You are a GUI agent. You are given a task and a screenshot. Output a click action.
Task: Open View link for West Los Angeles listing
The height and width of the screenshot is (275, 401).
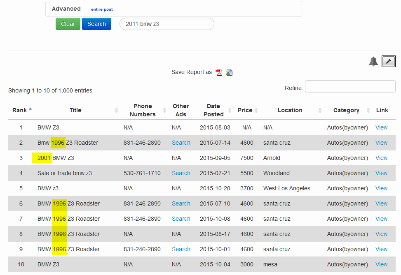pos(381,189)
